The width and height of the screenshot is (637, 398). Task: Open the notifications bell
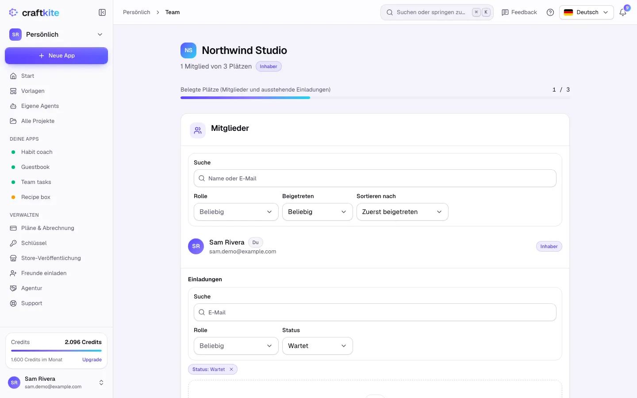pyautogui.click(x=623, y=12)
